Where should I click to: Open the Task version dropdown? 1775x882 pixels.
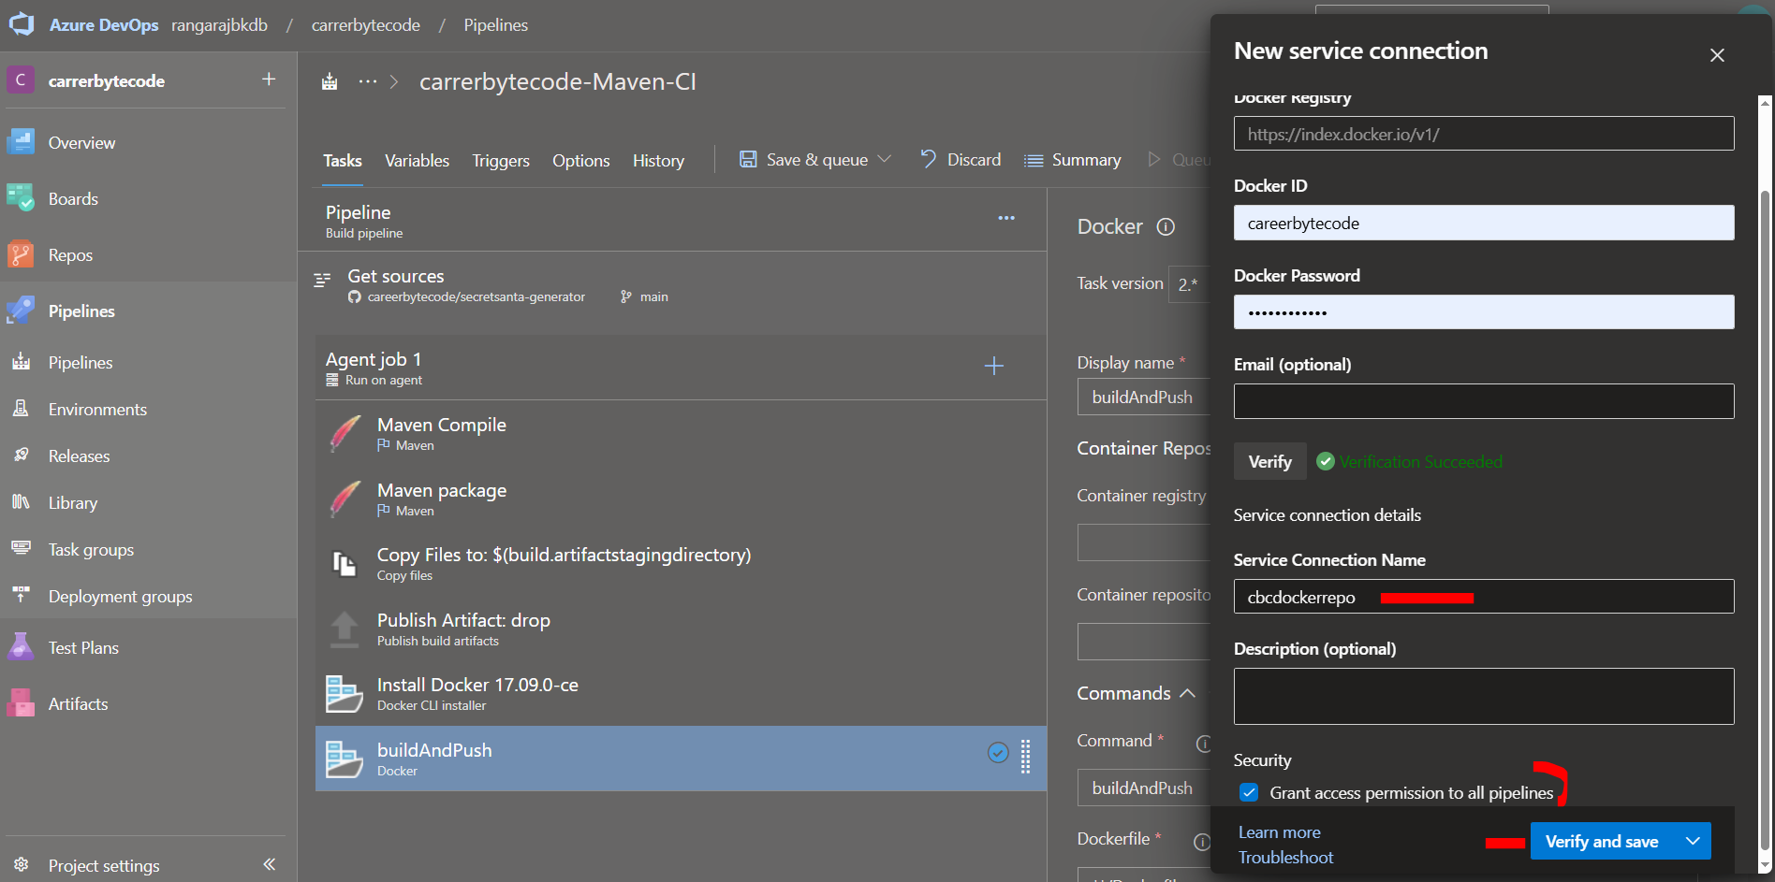click(x=1190, y=283)
